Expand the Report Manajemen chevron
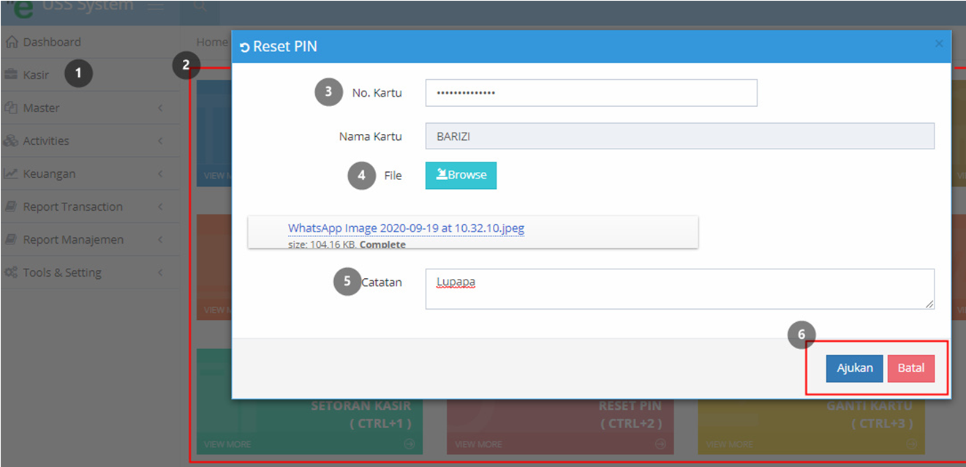Viewport: 966px width, 467px height. pos(160,239)
